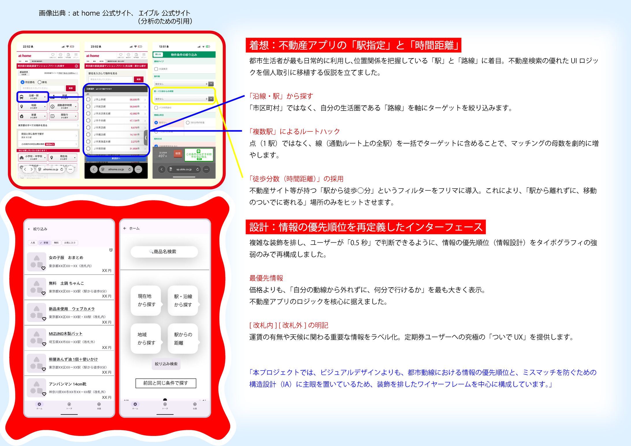The height and width of the screenshot is (446, 631).
Task: Open the 家賃から探す dropdown
Action: coord(33,116)
